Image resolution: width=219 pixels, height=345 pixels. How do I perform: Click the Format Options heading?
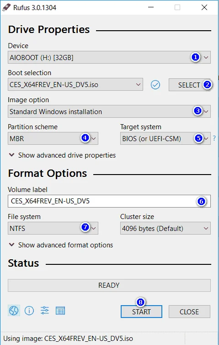tap(48, 173)
